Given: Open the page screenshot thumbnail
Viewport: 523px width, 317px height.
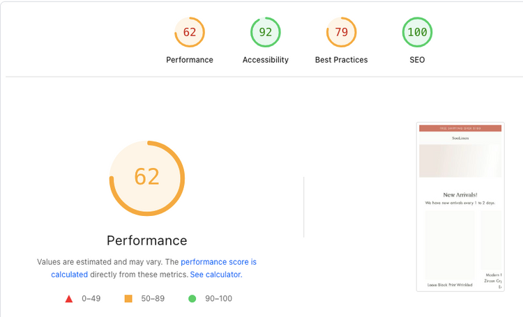Looking at the screenshot, I should coord(460,207).
